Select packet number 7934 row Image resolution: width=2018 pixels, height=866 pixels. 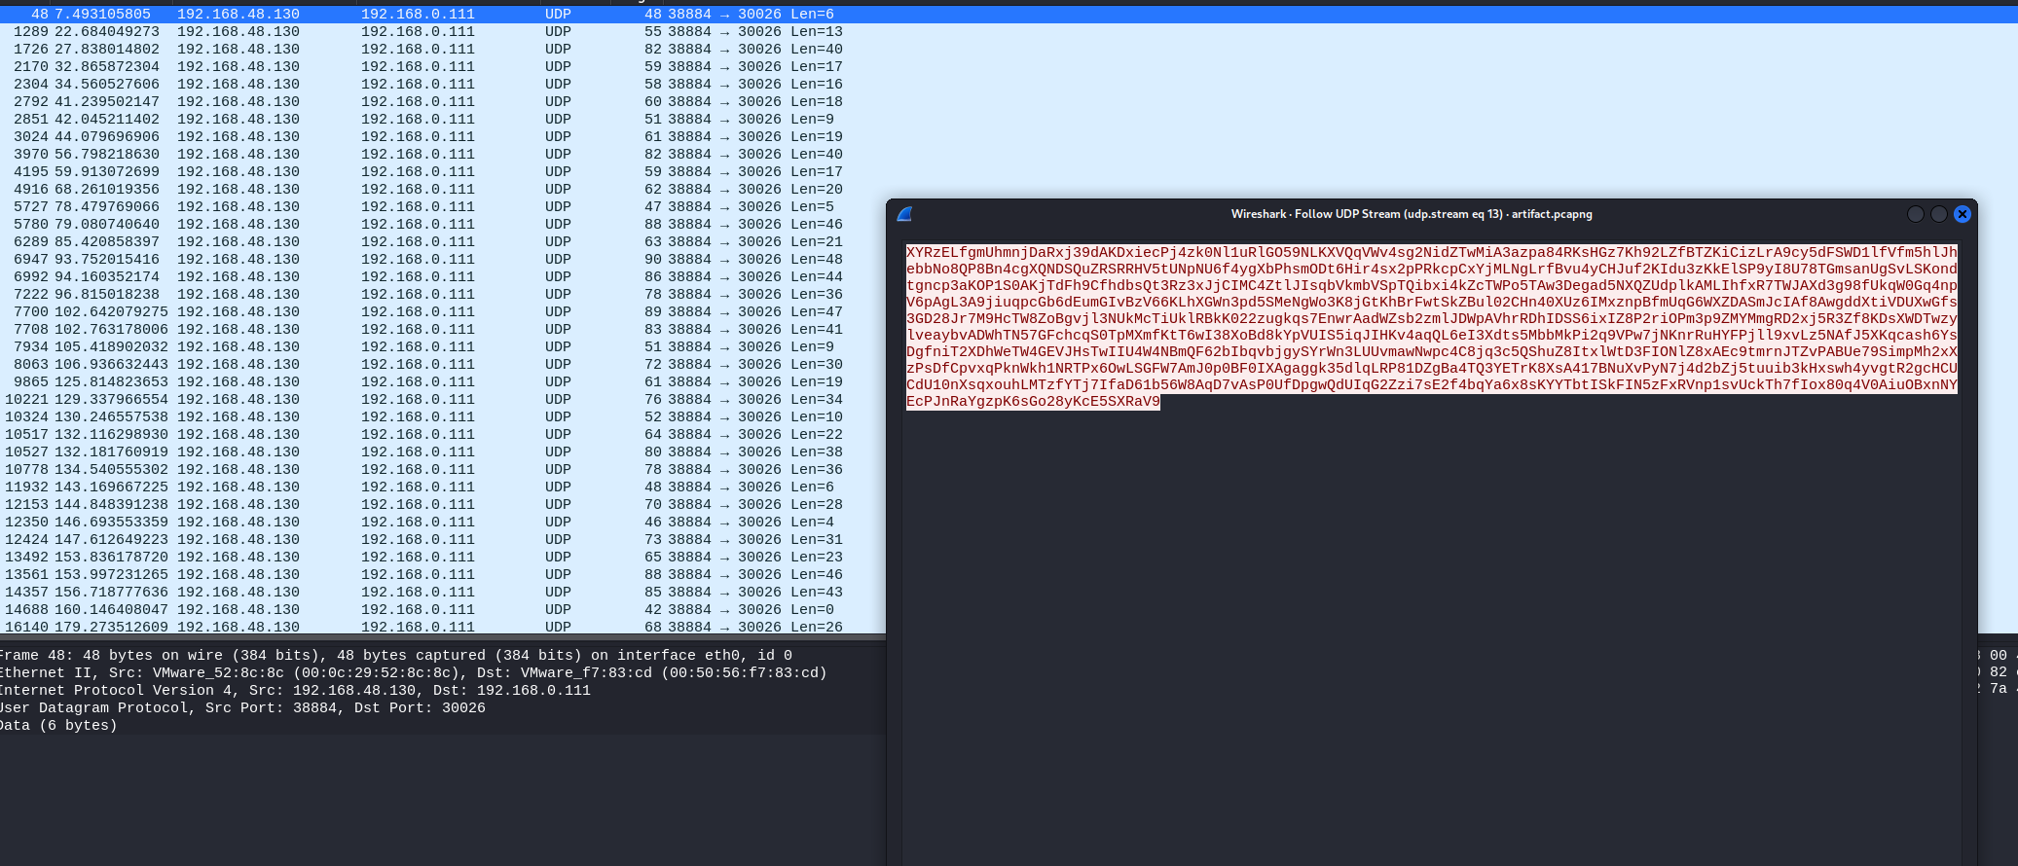coord(443,347)
